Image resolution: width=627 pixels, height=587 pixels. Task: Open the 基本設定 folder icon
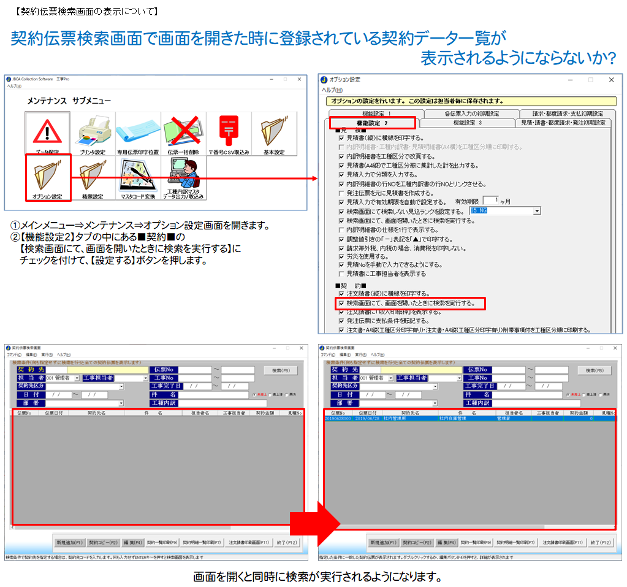tap(274, 133)
